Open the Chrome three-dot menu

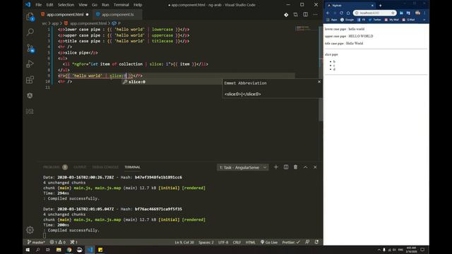click(x=424, y=13)
